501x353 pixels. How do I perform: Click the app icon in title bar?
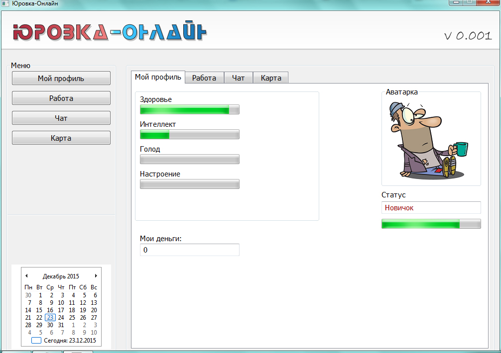click(x=3, y=3)
